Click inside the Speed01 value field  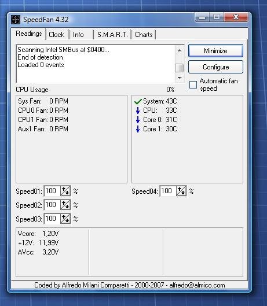52,191
